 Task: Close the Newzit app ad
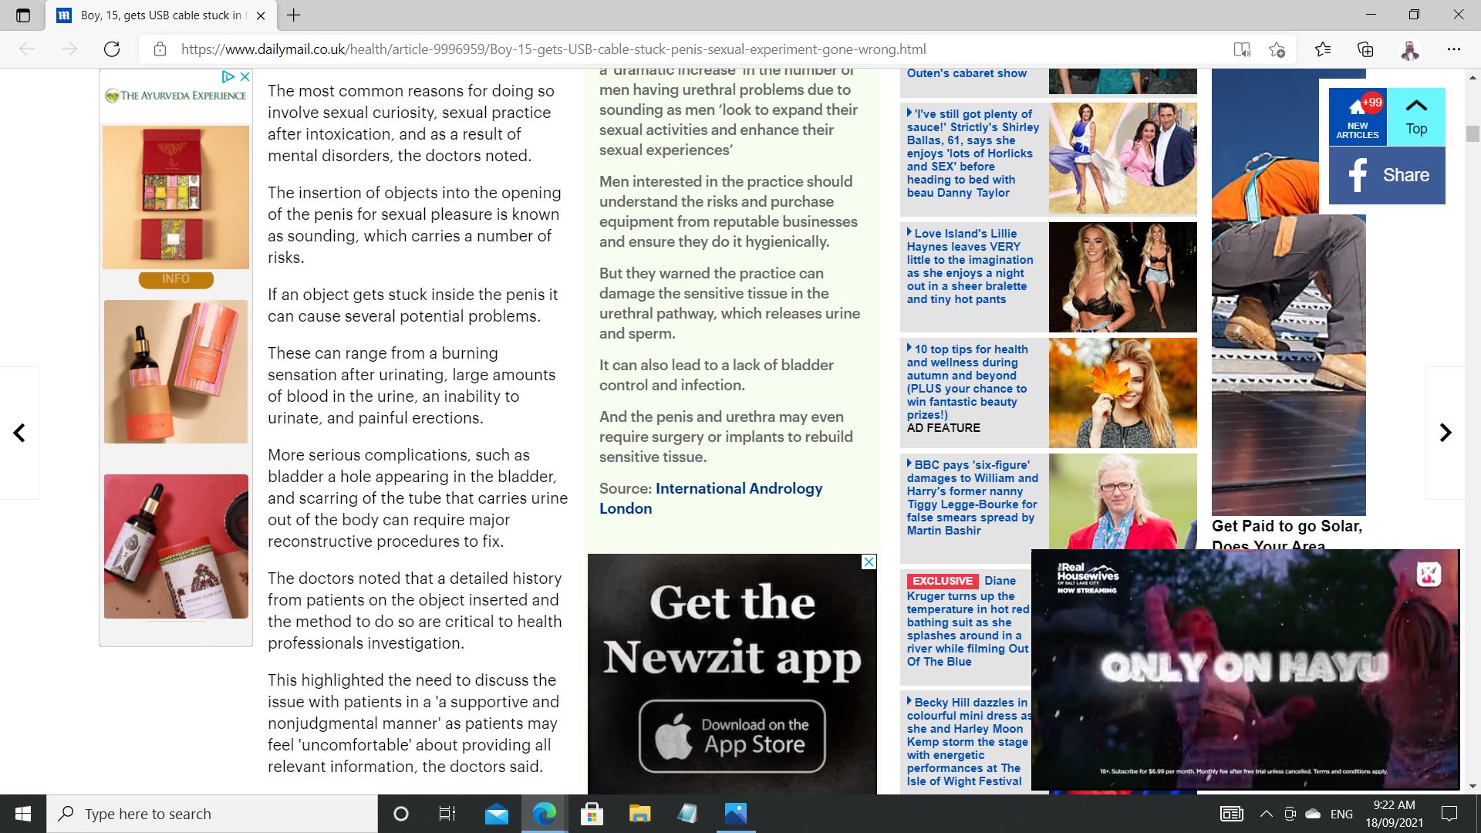coord(869,562)
